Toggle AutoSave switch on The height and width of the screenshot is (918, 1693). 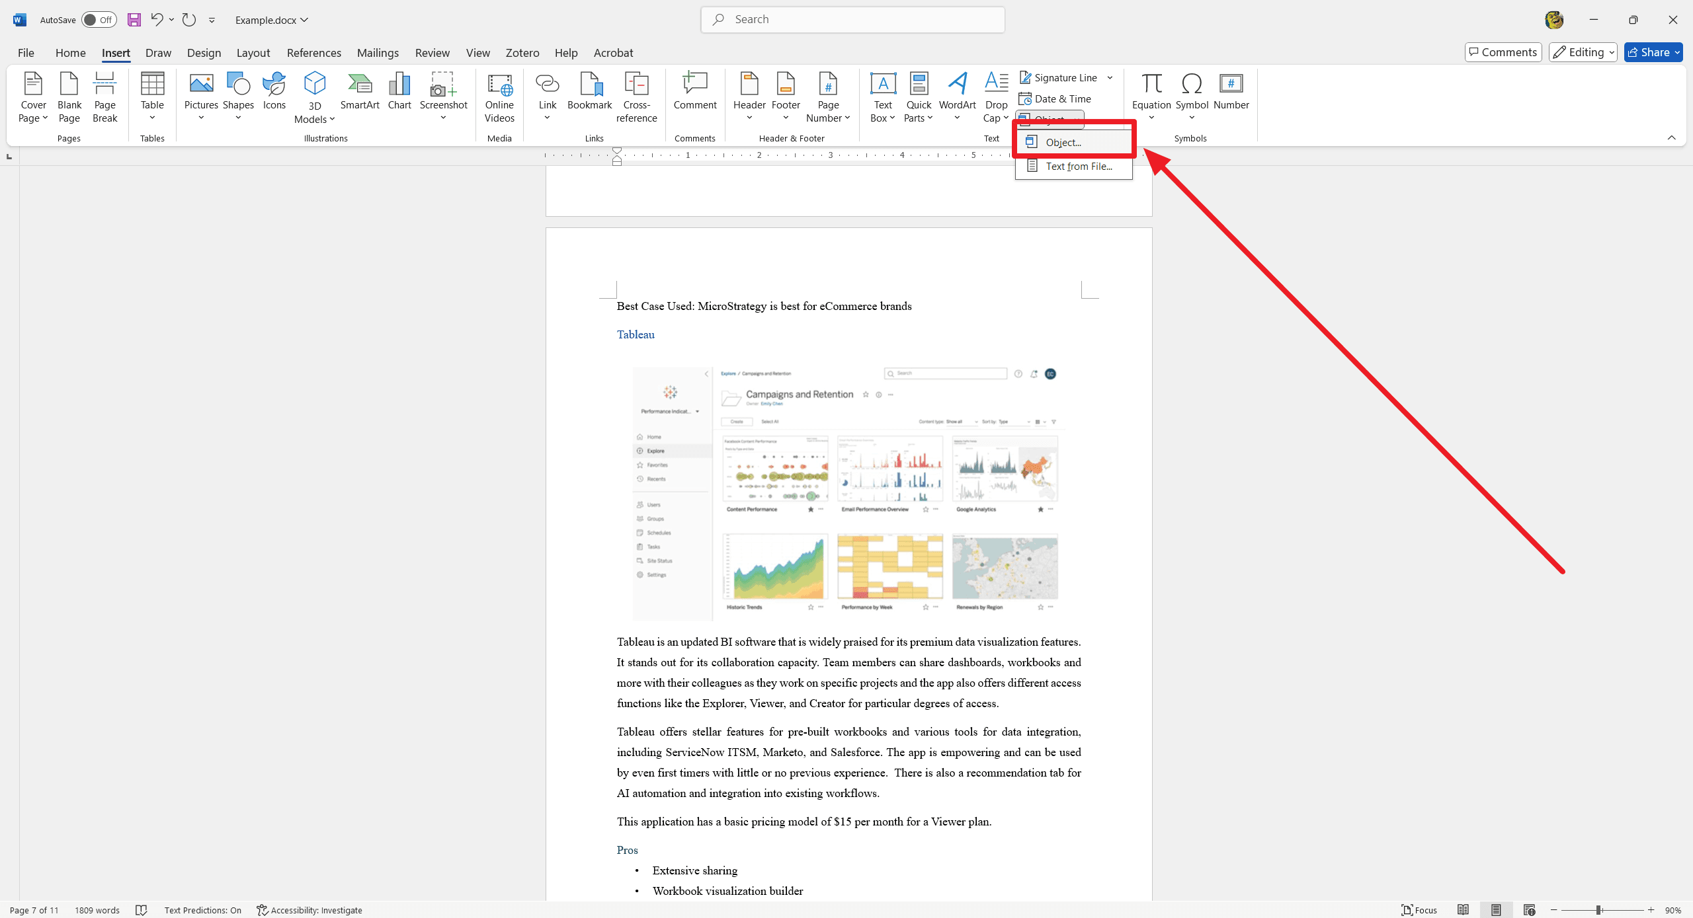[99, 20]
